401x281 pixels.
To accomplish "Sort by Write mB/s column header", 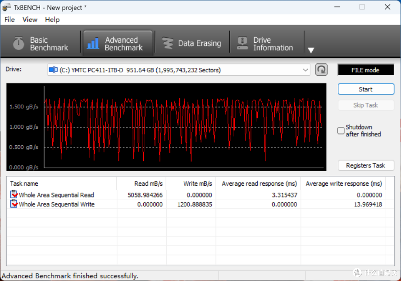I will [x=191, y=184].
